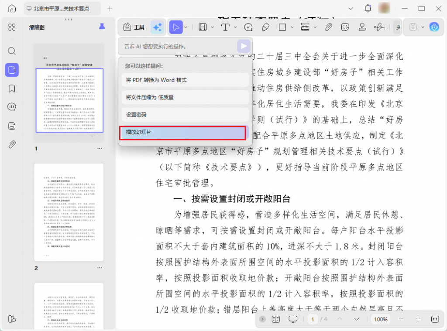Choose 将 PDF 转换为 Word 格式
Viewport: 447px width, 331px height.
[x=182, y=81]
